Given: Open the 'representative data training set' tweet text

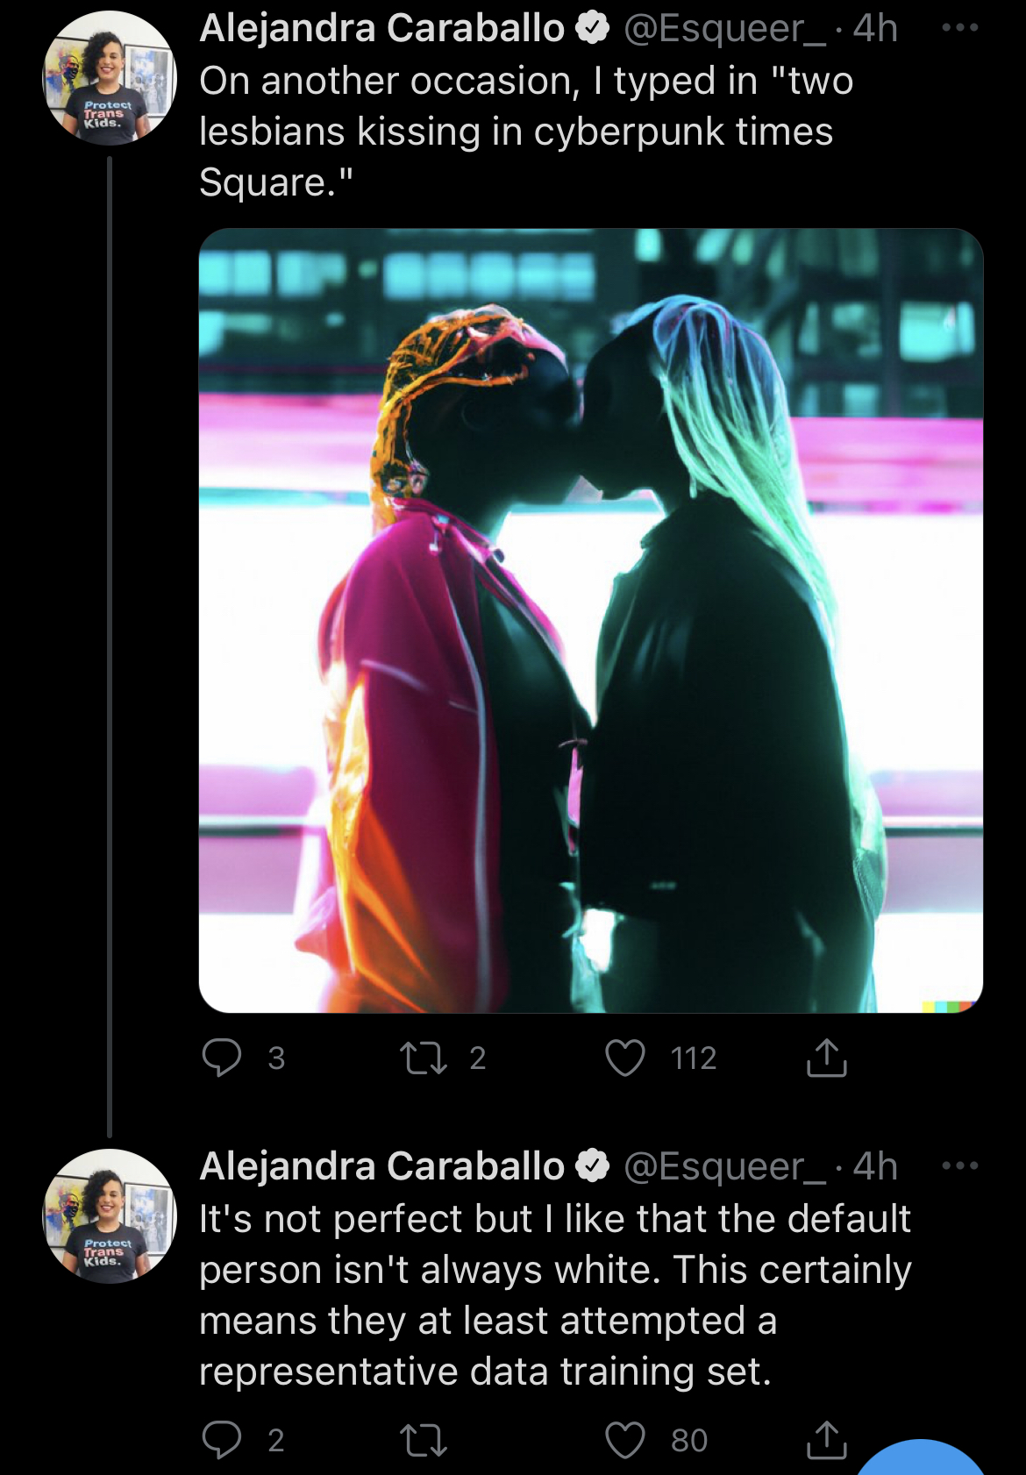Looking at the screenshot, I should [556, 1295].
